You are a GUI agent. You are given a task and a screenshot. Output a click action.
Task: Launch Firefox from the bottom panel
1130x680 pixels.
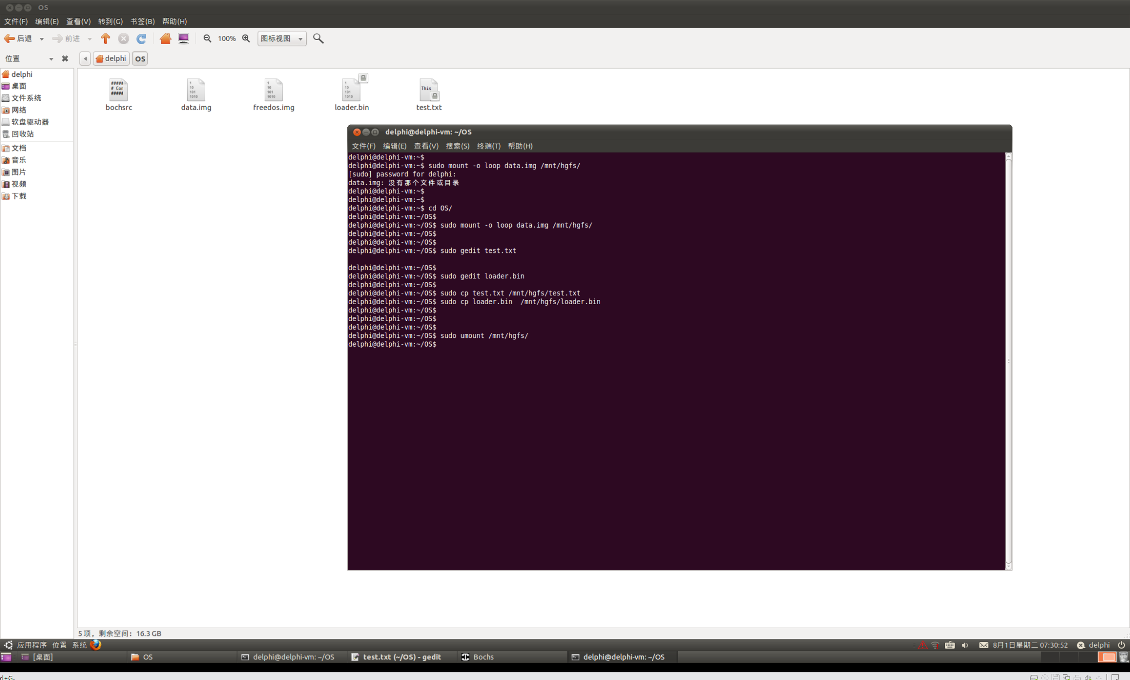[96, 645]
